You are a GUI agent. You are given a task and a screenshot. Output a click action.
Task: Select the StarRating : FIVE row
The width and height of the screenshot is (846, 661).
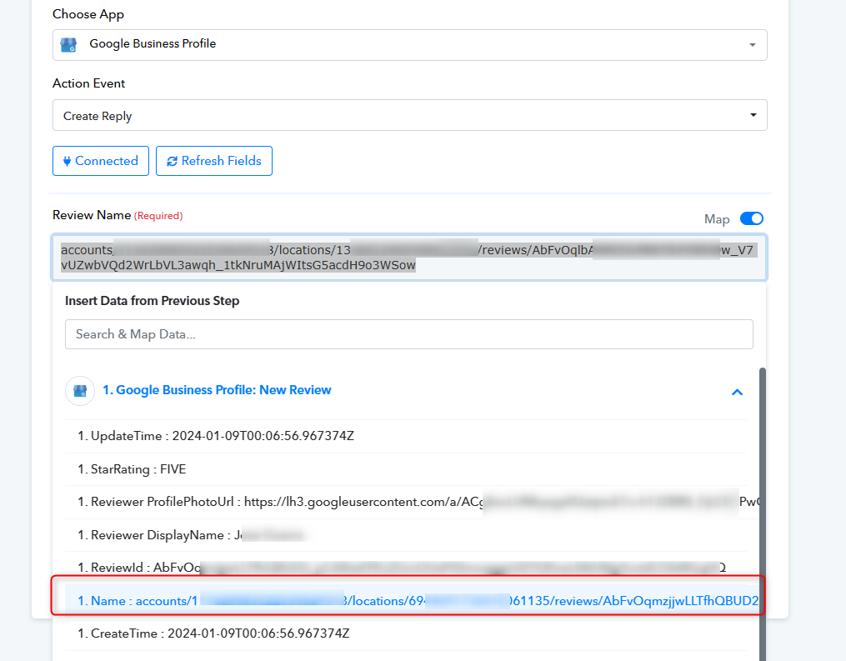(406, 469)
